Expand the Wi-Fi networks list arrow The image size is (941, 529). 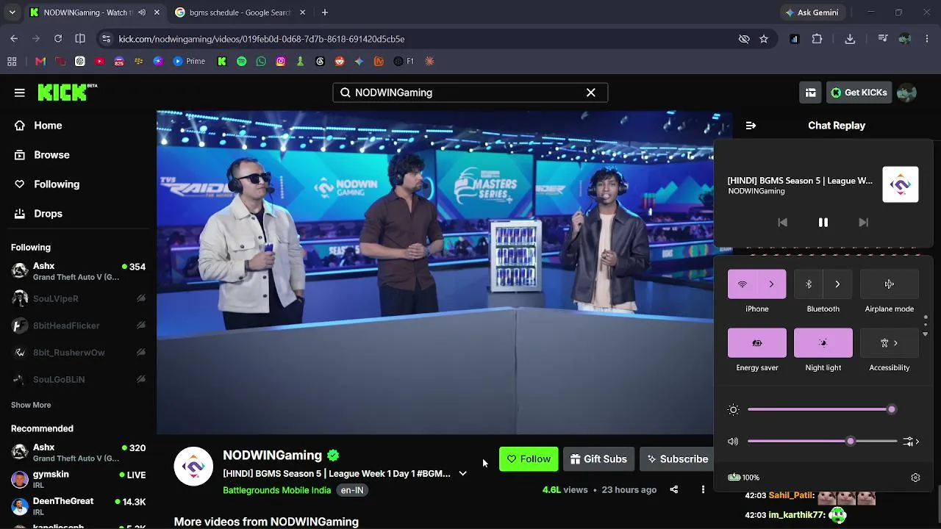coord(772,284)
